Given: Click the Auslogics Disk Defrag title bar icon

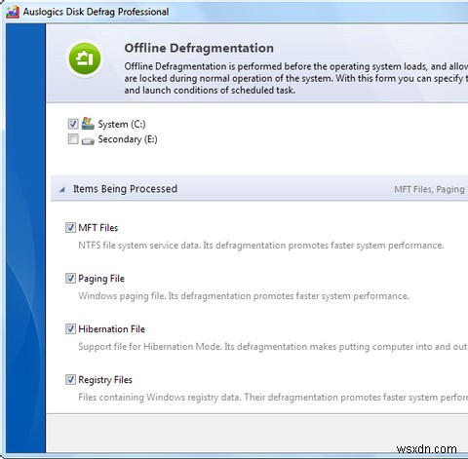Looking at the screenshot, I should 13,12.
